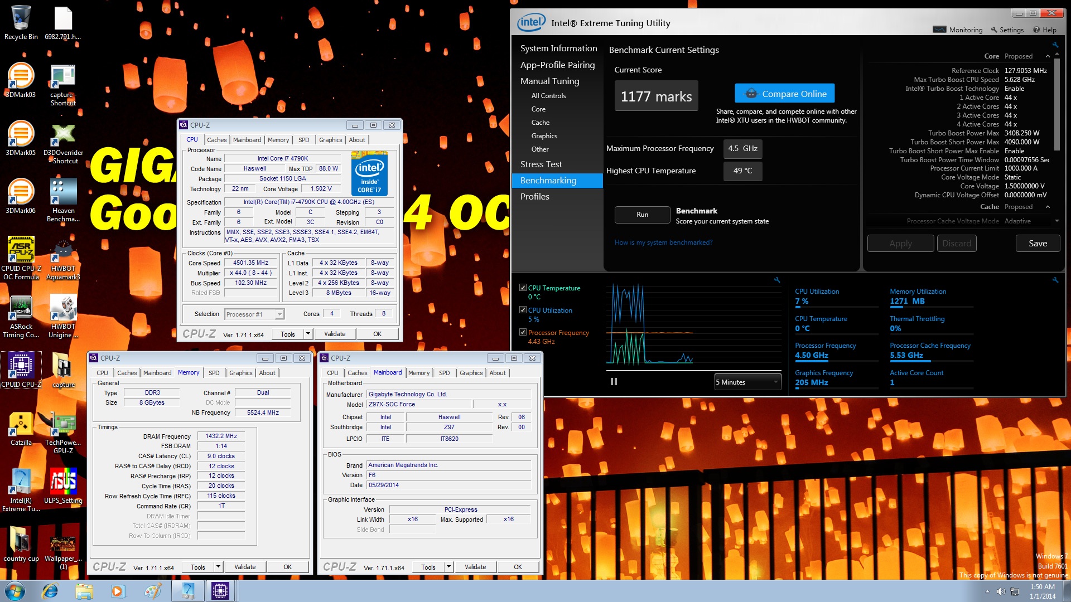The width and height of the screenshot is (1071, 602).
Task: Open Tools dropdown arrow in top CPU-Z window
Action: pyautogui.click(x=308, y=334)
